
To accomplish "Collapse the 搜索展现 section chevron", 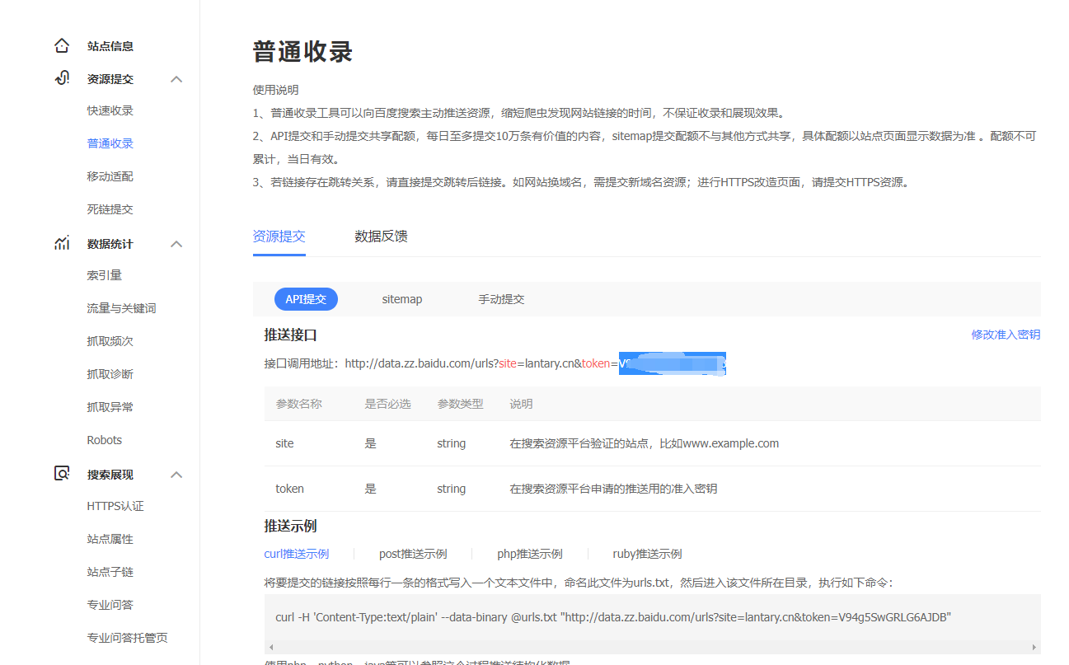I will (x=176, y=473).
